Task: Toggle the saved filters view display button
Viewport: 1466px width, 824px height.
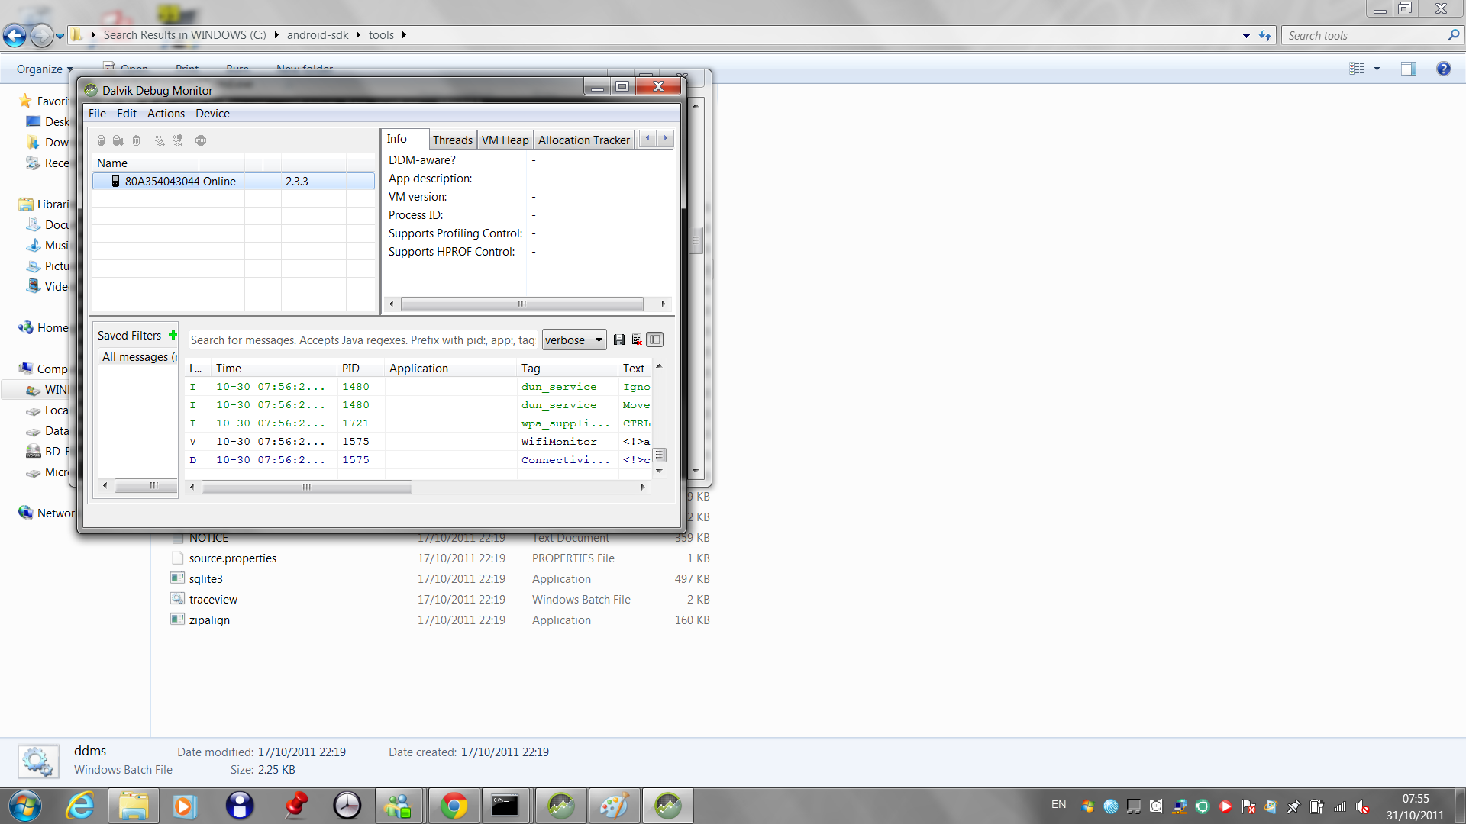Action: (655, 340)
